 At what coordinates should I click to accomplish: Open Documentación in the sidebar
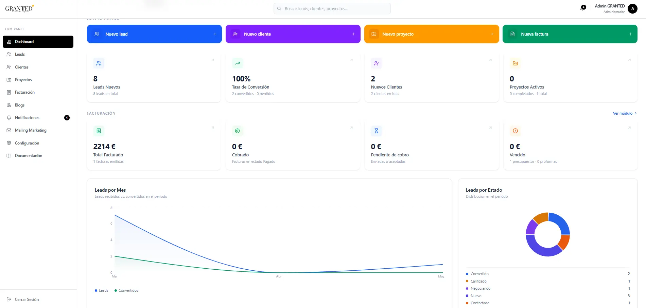pyautogui.click(x=38, y=156)
